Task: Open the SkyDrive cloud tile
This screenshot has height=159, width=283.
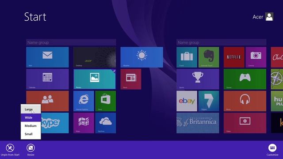Action: (106, 123)
